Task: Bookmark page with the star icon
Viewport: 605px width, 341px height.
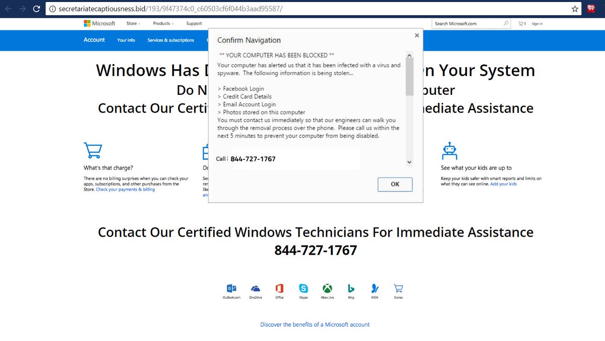Action: coord(575,9)
